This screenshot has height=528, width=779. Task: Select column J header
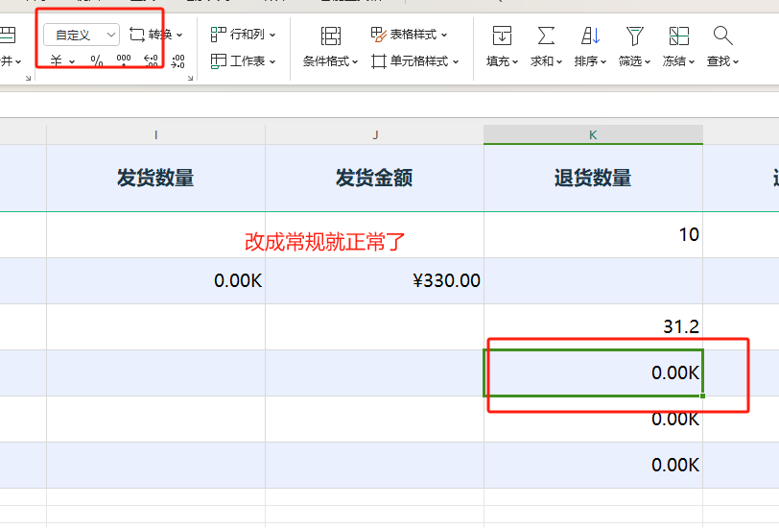(374, 134)
